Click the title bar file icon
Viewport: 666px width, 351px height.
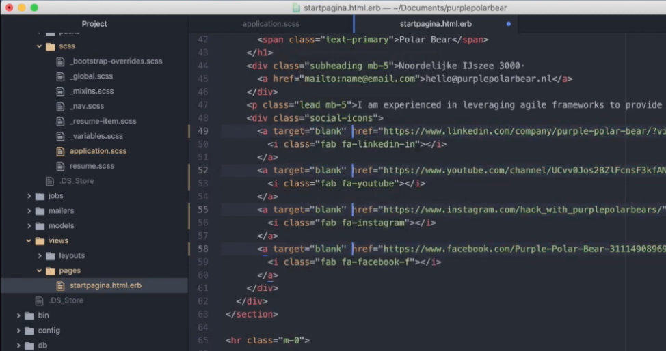point(296,8)
